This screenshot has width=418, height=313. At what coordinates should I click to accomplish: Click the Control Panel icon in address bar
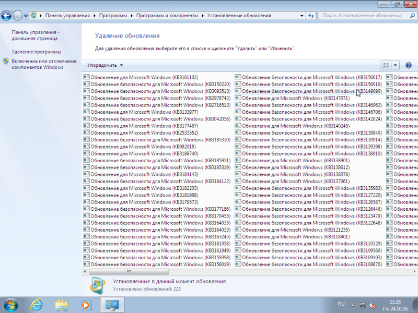pos(34,16)
